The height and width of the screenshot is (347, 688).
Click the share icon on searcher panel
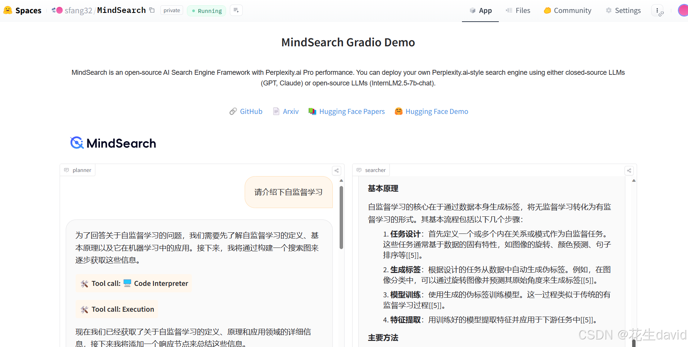629,170
